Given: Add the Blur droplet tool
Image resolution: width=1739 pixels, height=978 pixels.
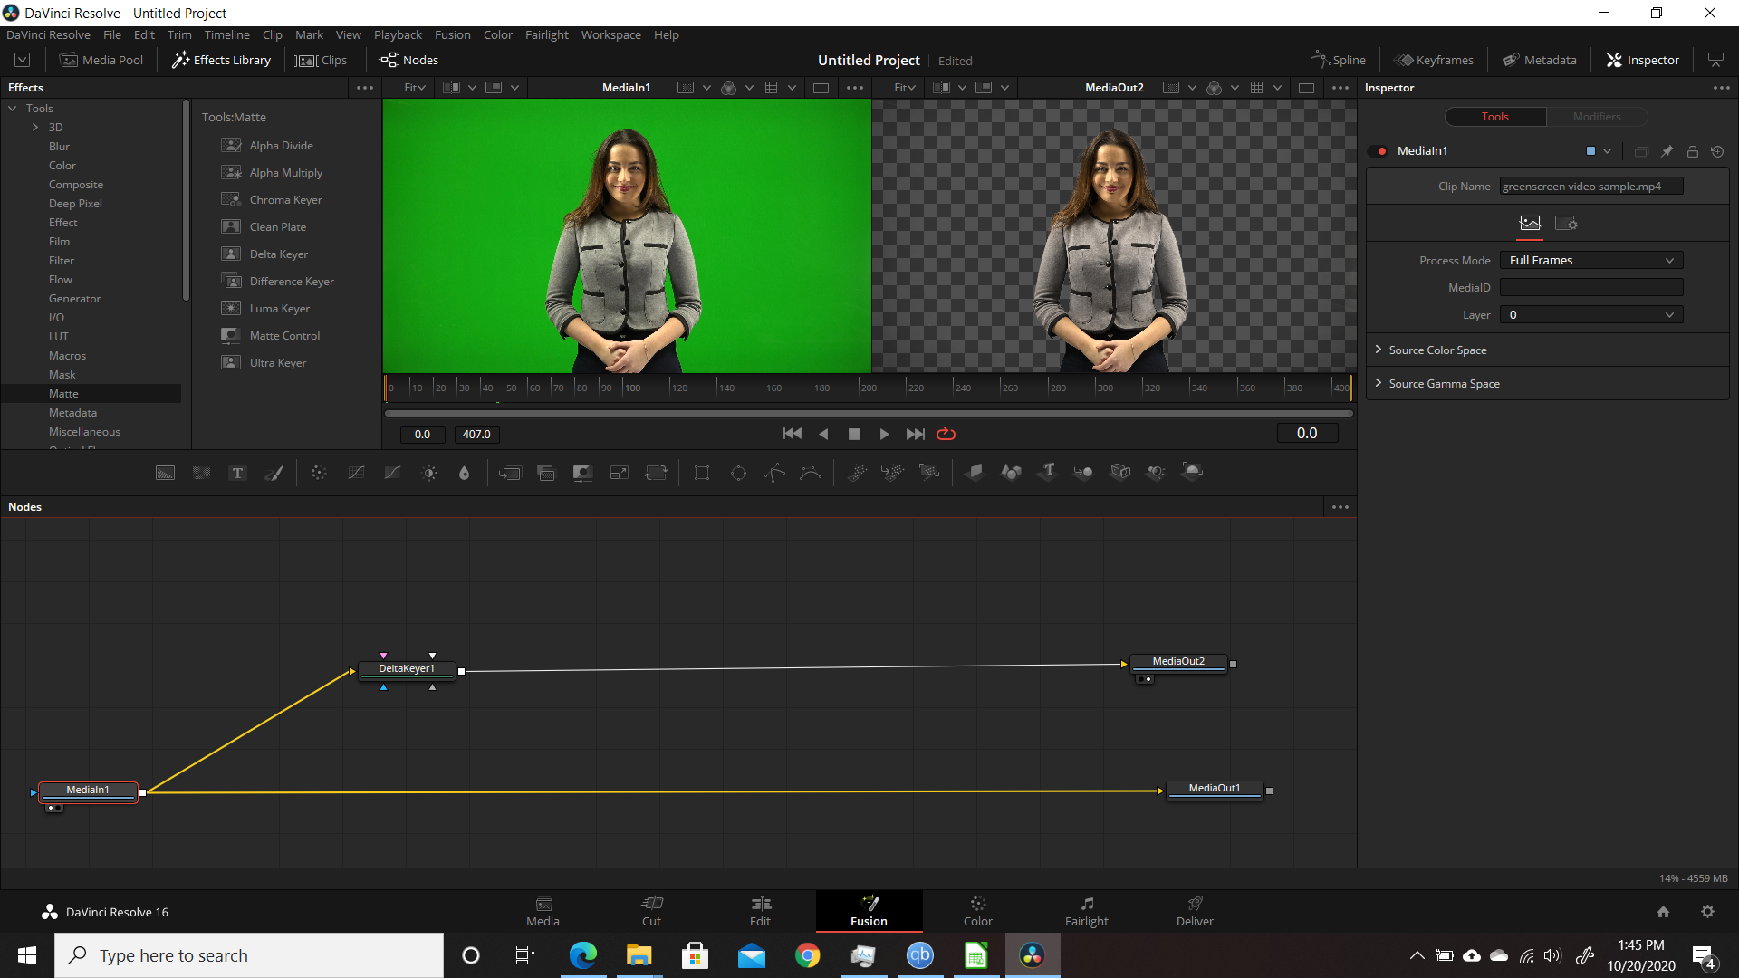Looking at the screenshot, I should pyautogui.click(x=465, y=473).
